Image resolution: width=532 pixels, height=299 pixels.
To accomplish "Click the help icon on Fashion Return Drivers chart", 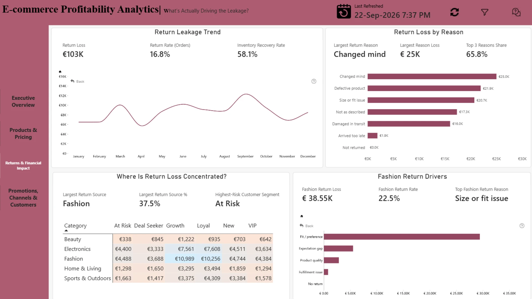I will pos(522,226).
